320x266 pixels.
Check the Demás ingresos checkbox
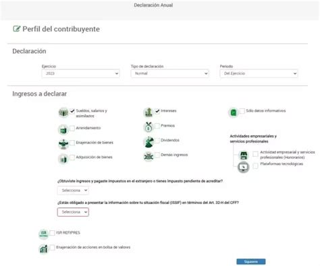[157, 155]
